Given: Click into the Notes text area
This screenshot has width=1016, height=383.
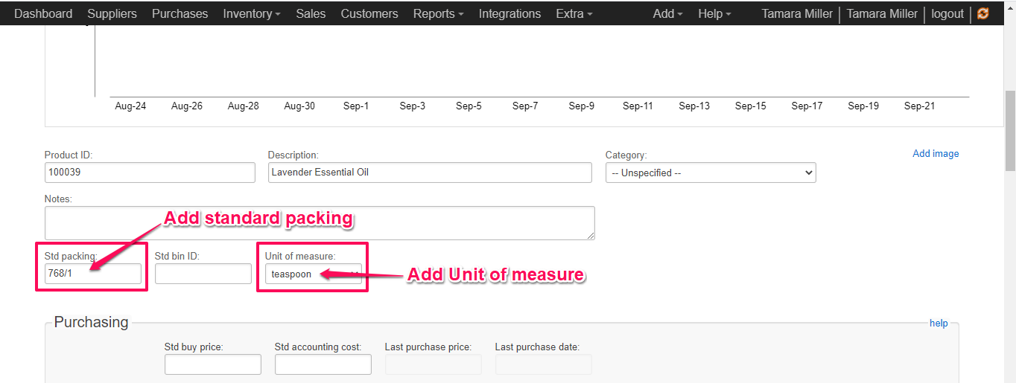Looking at the screenshot, I should 320,223.
